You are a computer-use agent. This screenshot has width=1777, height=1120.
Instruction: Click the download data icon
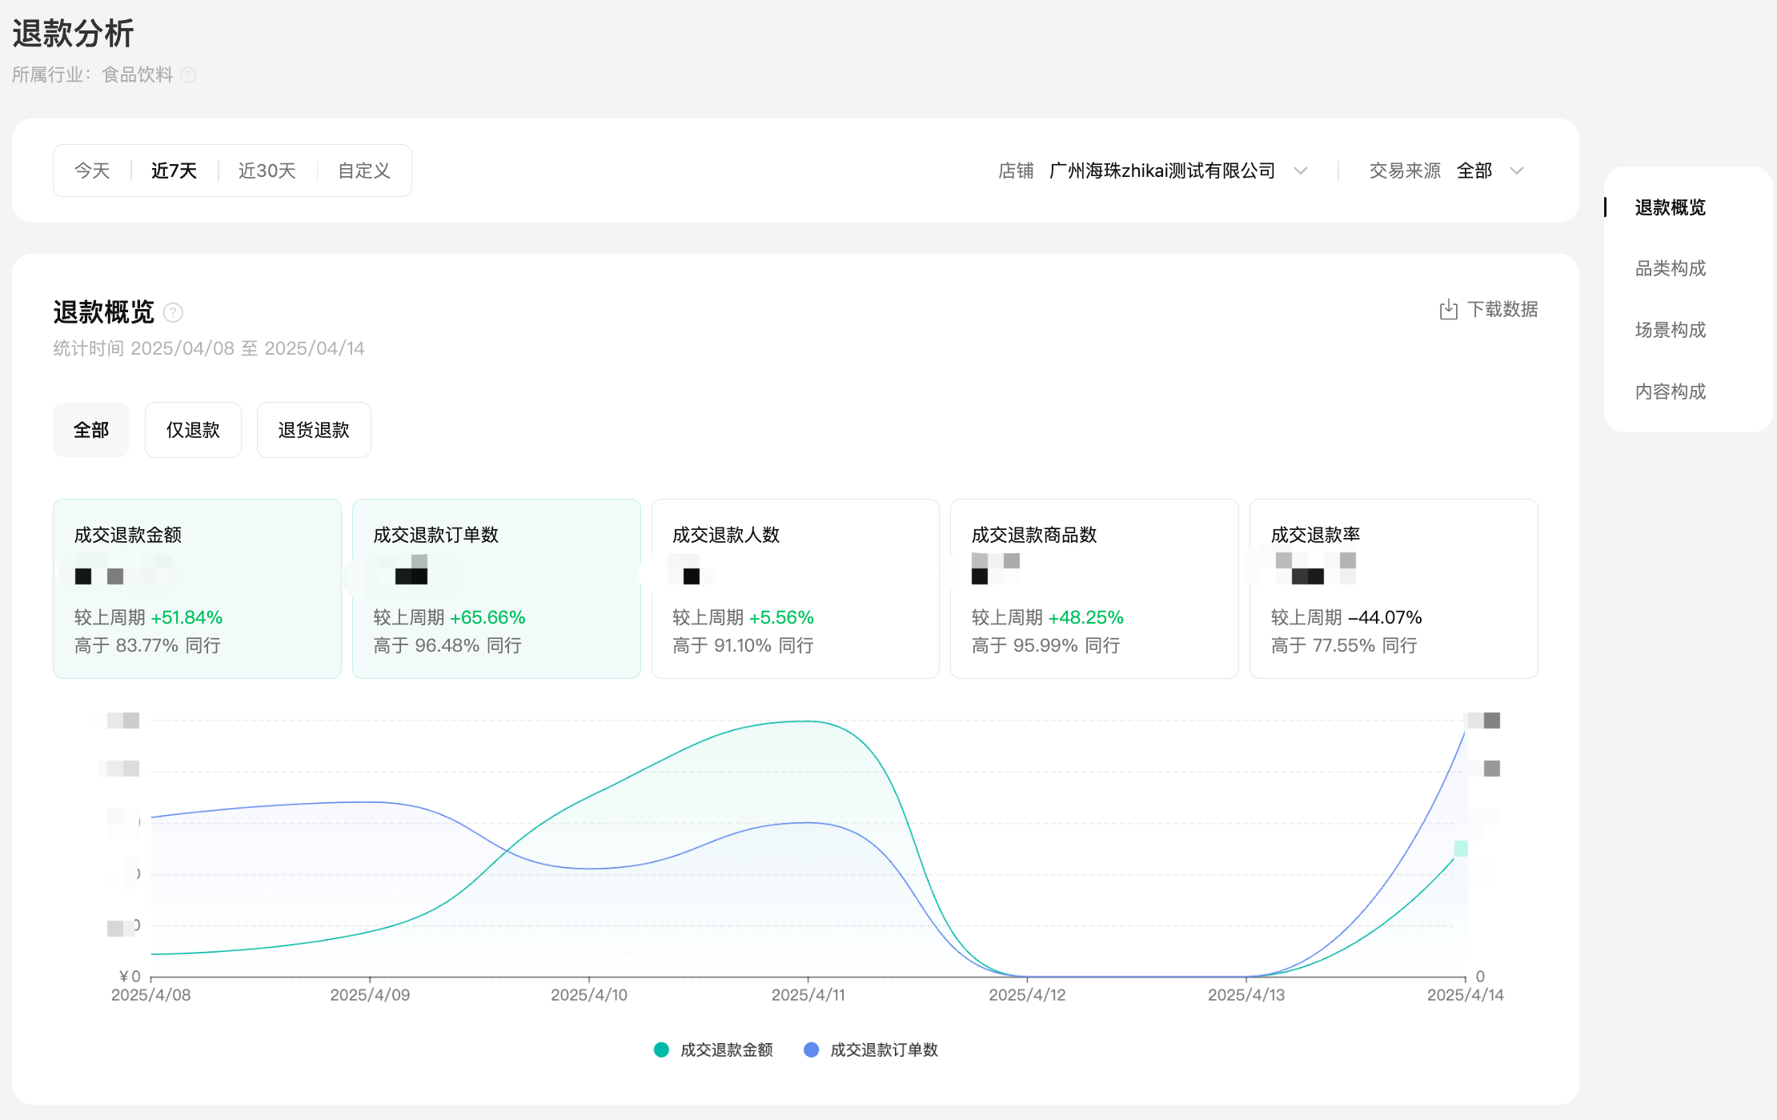click(1448, 310)
